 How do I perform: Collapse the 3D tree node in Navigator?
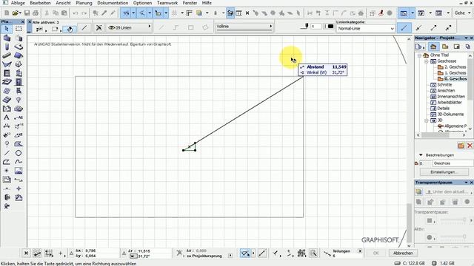pos(427,120)
